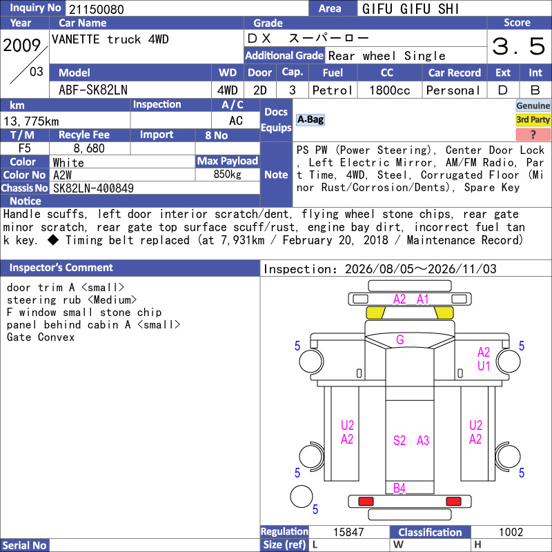Select the recycle fee 8,680
Screen dimensions: 552x552
click(89, 148)
